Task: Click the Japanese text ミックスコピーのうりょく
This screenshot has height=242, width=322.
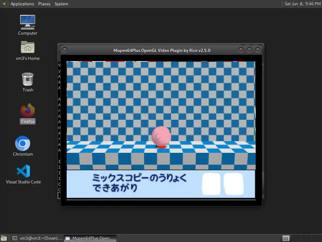Action: click(139, 178)
